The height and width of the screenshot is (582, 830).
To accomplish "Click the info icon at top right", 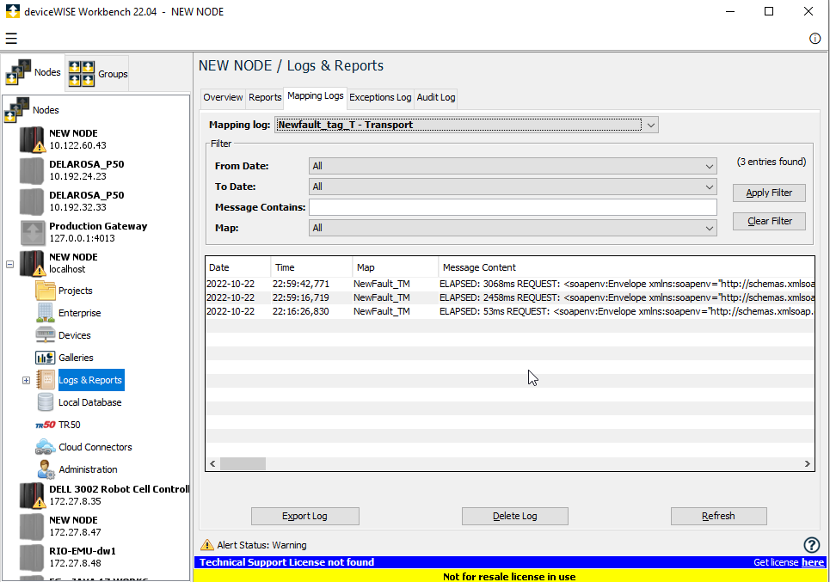I will click(x=815, y=39).
